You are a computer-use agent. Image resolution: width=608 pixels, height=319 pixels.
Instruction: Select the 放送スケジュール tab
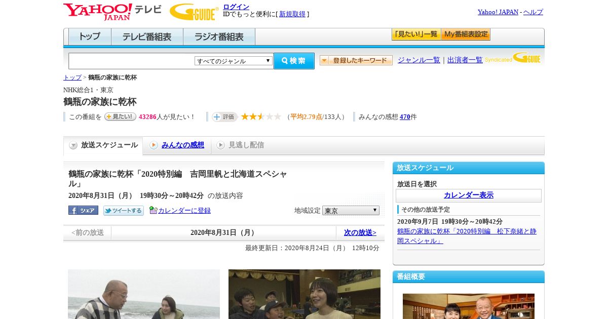coord(103,145)
